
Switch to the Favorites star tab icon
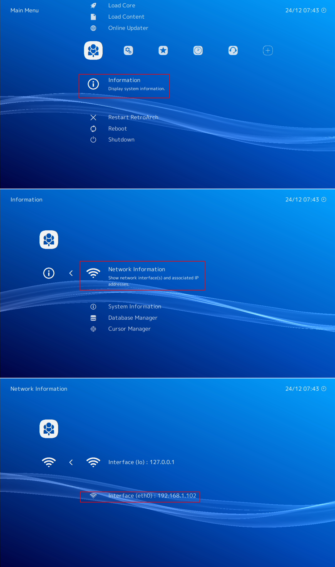click(163, 50)
